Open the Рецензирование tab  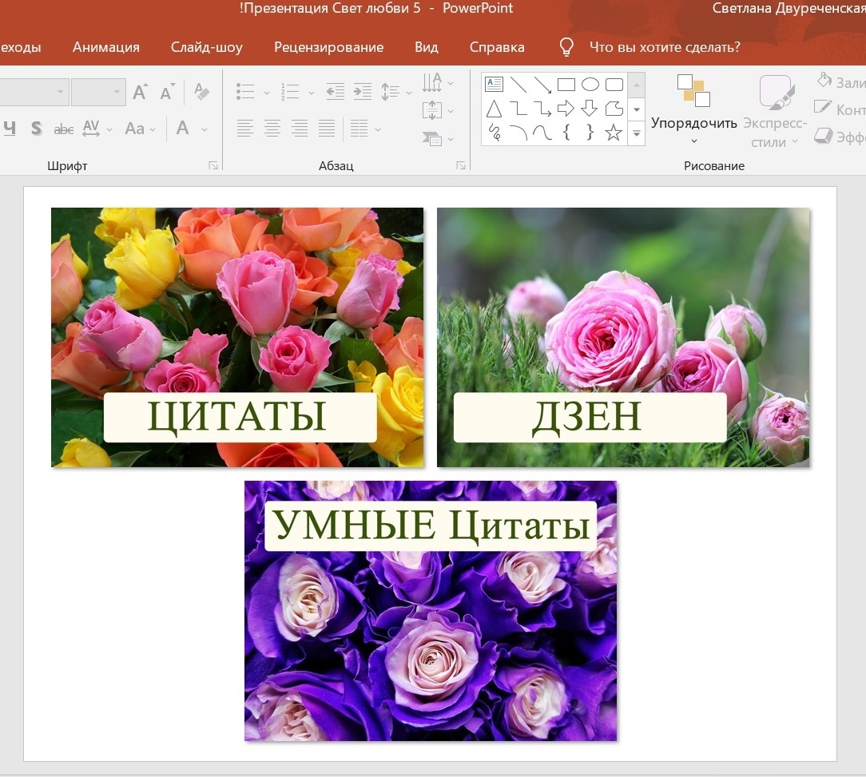point(328,47)
